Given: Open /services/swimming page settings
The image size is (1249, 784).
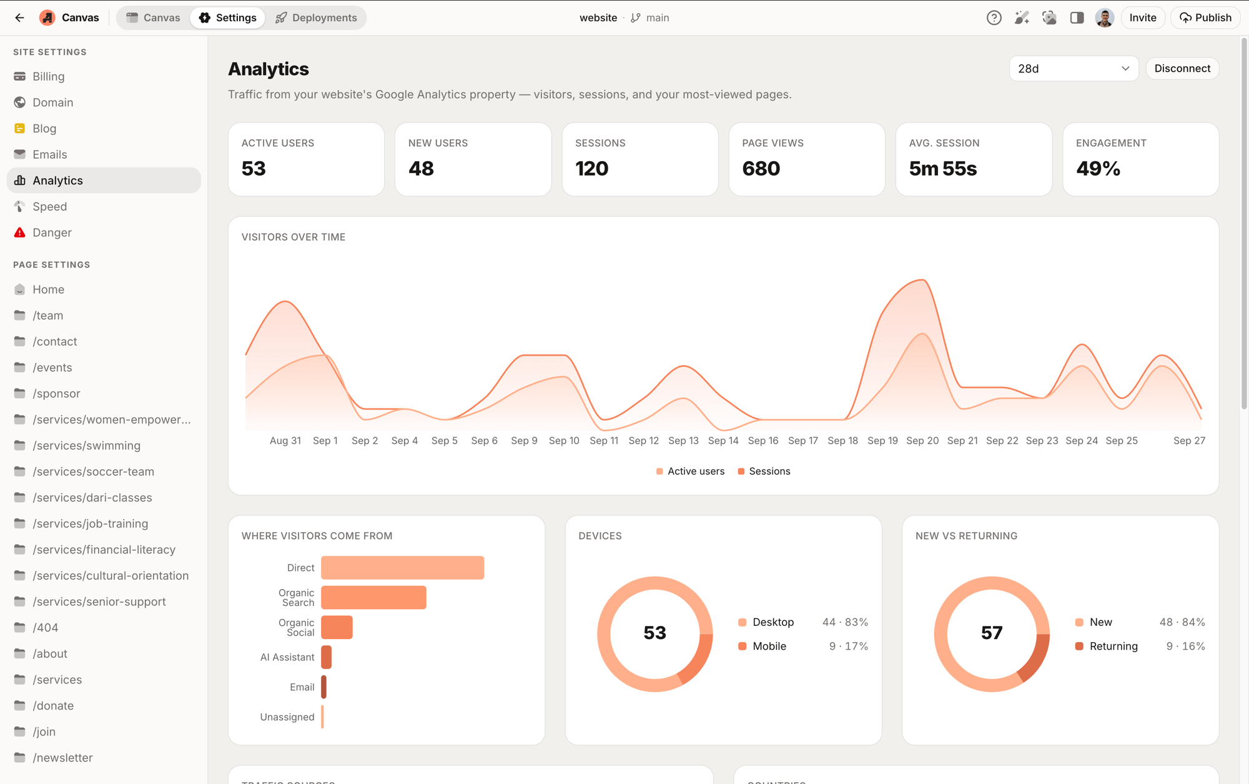Looking at the screenshot, I should [104, 445].
